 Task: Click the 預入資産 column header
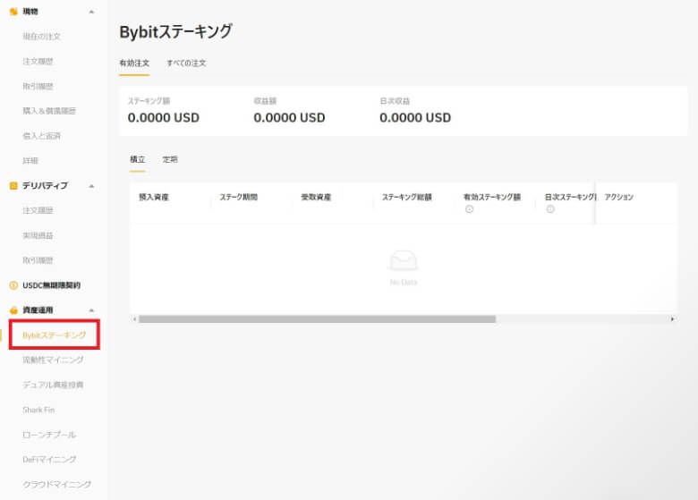click(154, 197)
